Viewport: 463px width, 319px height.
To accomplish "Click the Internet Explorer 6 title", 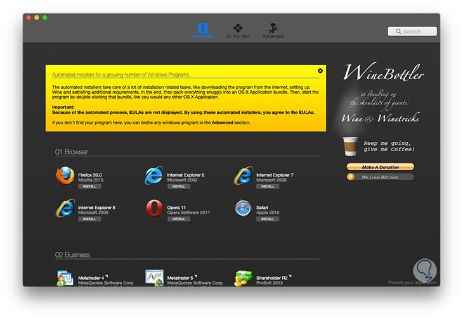I will (186, 175).
